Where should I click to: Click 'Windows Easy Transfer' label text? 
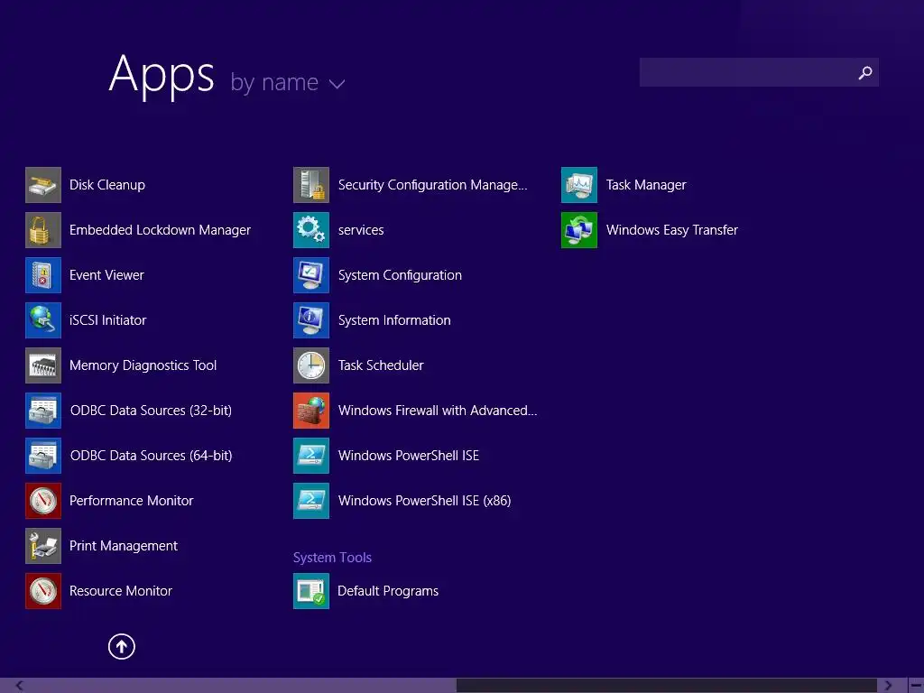point(671,230)
